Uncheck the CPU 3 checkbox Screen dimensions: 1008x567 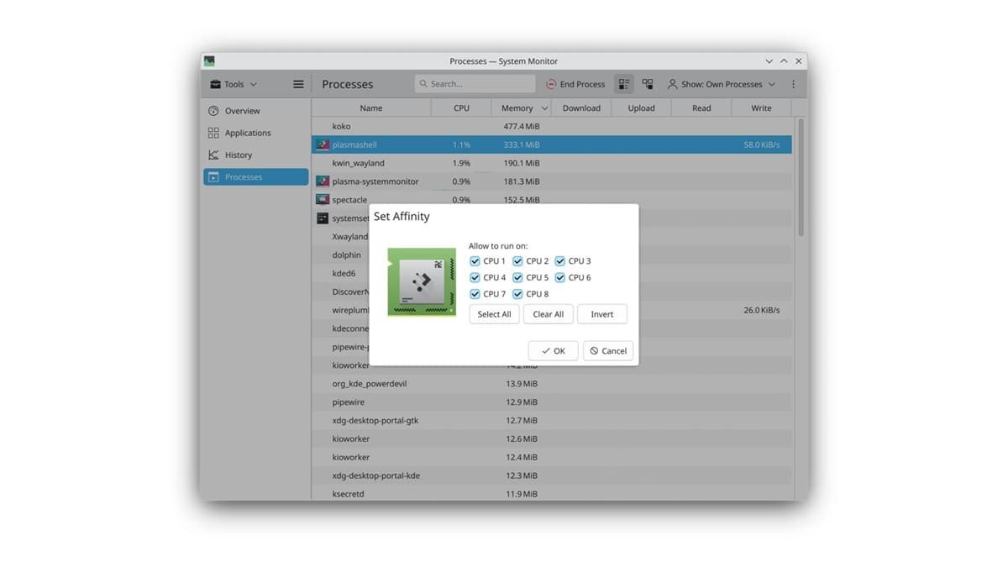pyautogui.click(x=573, y=261)
